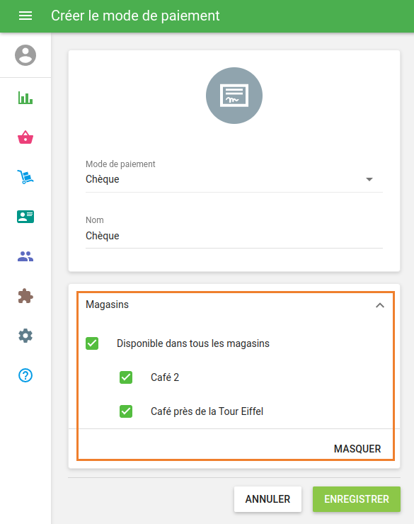
Task: Click the ANNULER button
Action: [x=268, y=499]
